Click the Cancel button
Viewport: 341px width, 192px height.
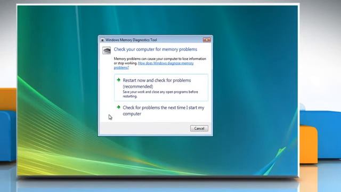199,129
